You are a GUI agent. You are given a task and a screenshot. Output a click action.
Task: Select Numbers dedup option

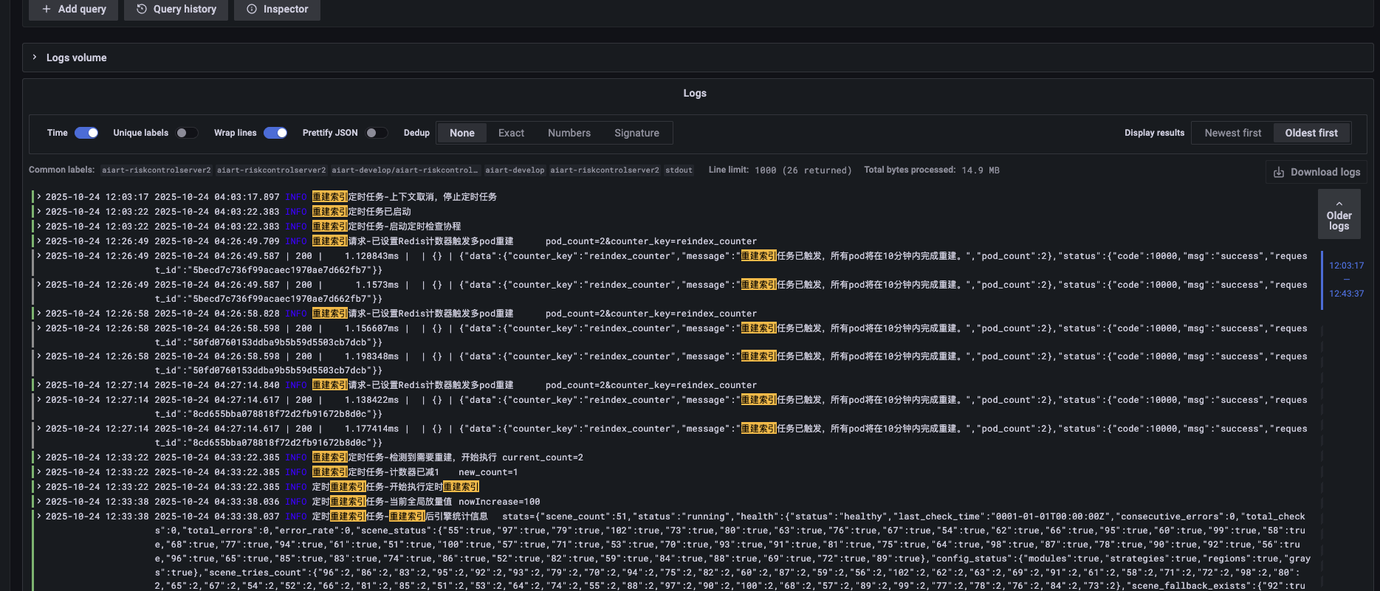(x=569, y=133)
